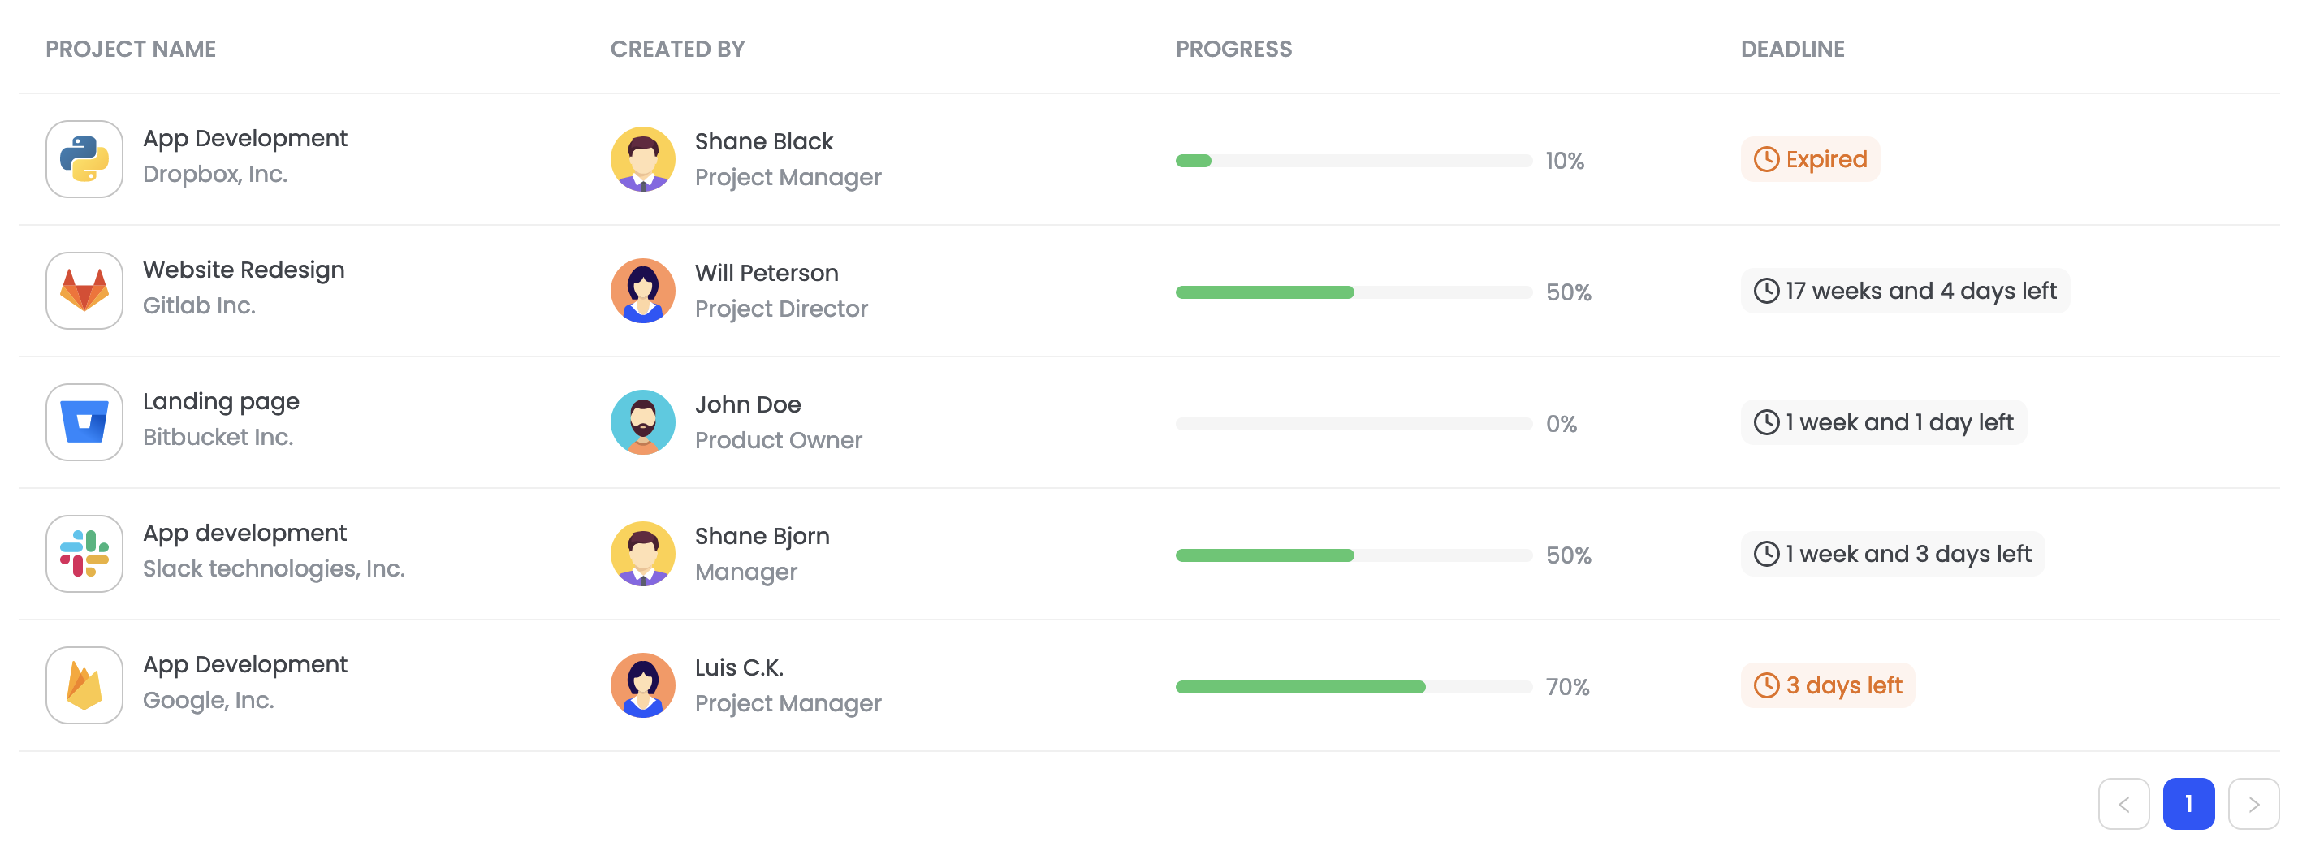Sort by the PROJECT NAME column header
2298x864 pixels.
click(131, 49)
